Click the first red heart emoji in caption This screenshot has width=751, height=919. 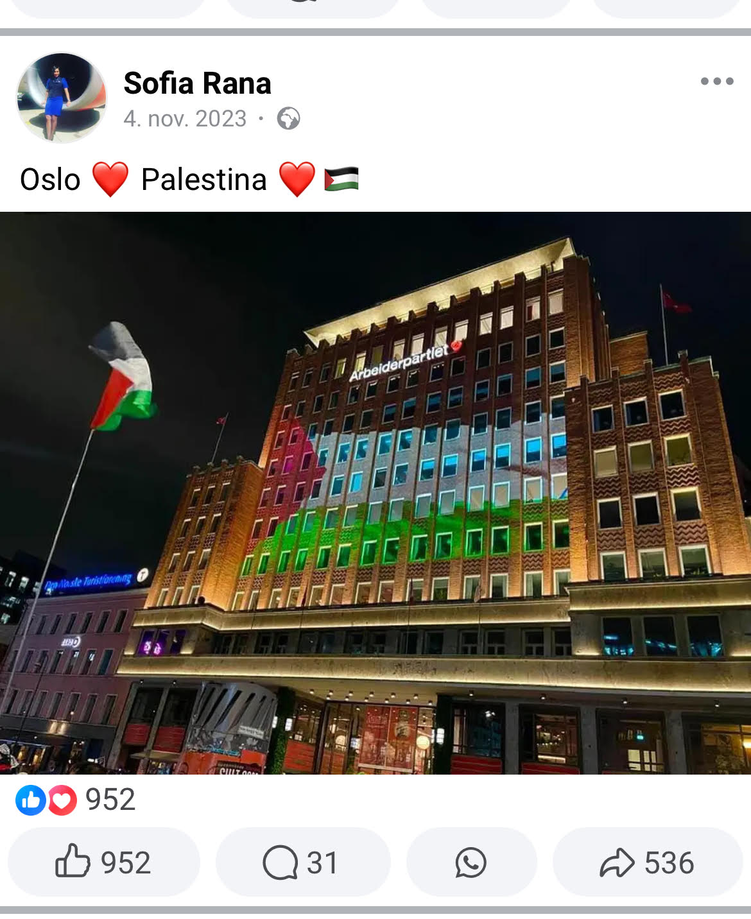pos(110,179)
